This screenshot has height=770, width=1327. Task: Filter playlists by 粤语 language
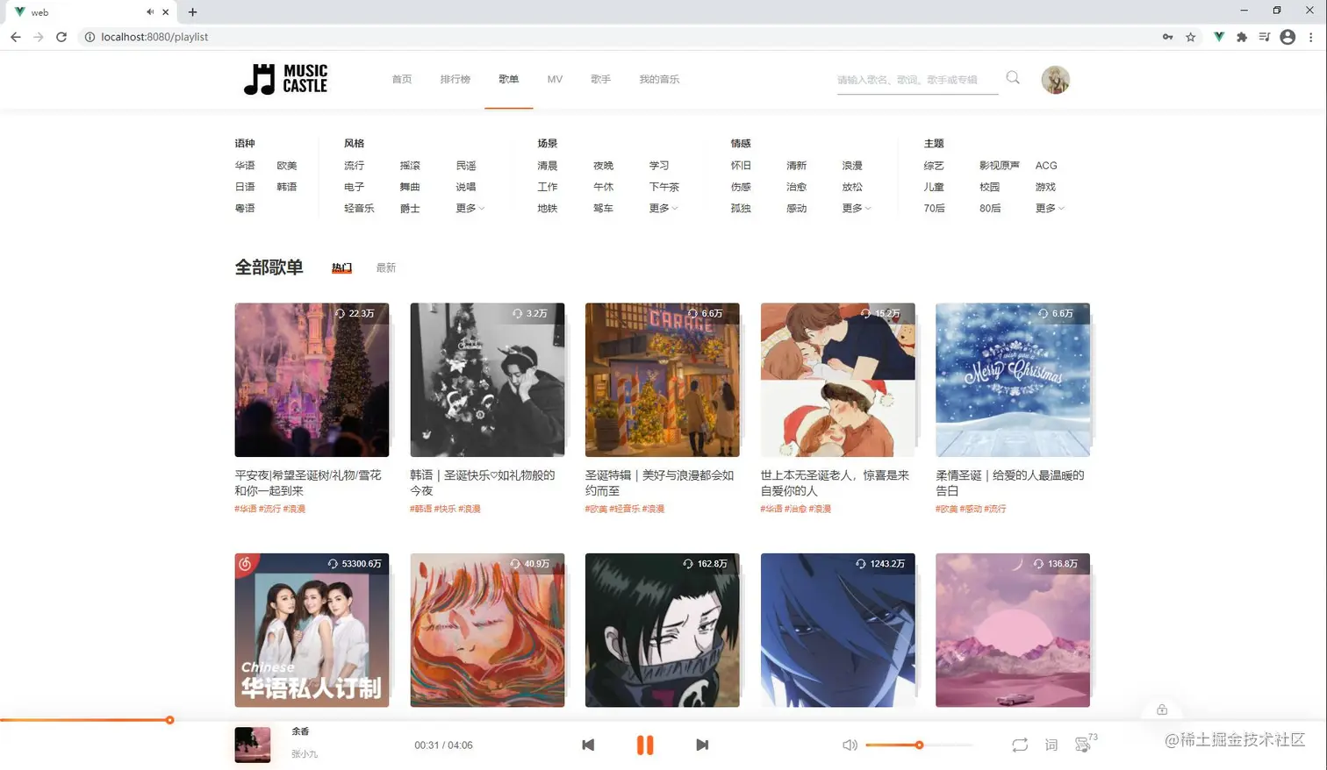point(245,209)
